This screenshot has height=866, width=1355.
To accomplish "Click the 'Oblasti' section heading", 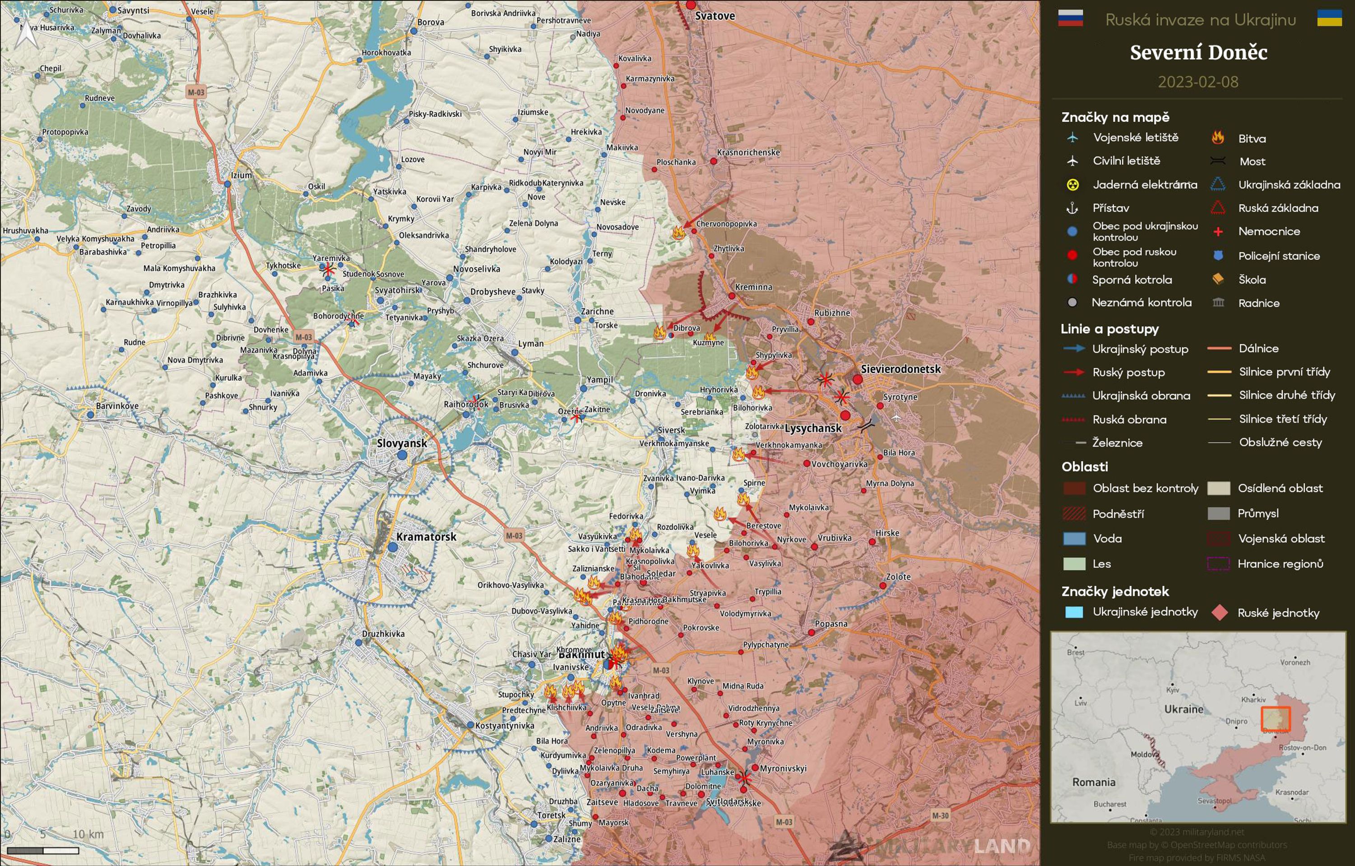I will tap(1084, 467).
